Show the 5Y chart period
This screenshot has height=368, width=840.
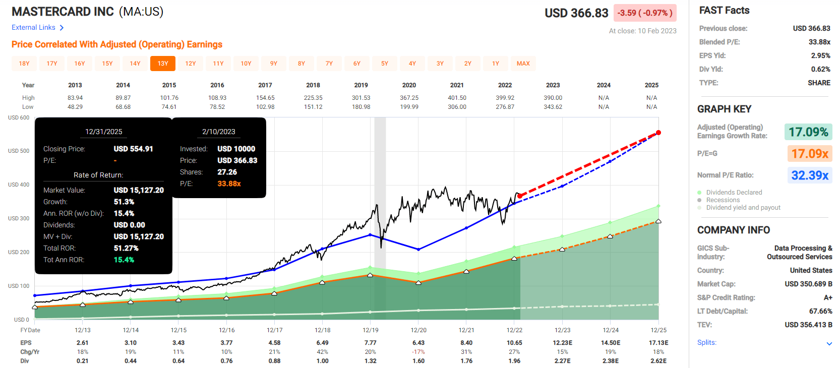385,64
